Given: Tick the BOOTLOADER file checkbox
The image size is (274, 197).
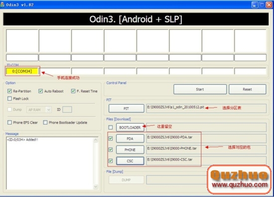Looking at the screenshot, I should coord(111,127).
